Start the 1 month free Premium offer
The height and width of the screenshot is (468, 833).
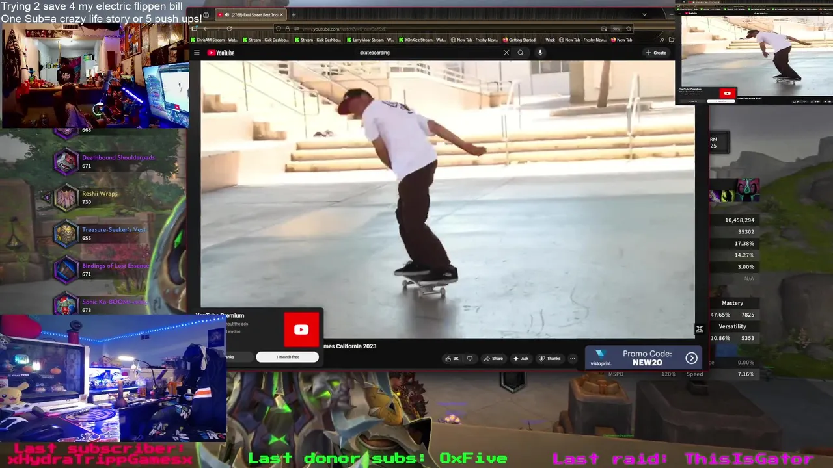tap(288, 357)
